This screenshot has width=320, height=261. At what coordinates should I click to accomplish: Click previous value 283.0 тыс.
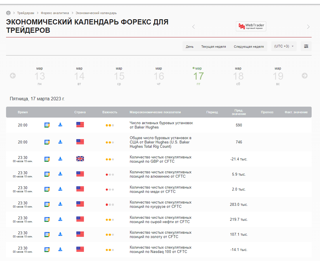point(239,204)
